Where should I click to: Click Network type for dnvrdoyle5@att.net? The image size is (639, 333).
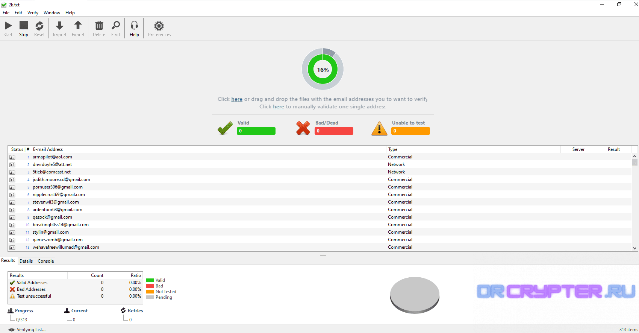396,164
